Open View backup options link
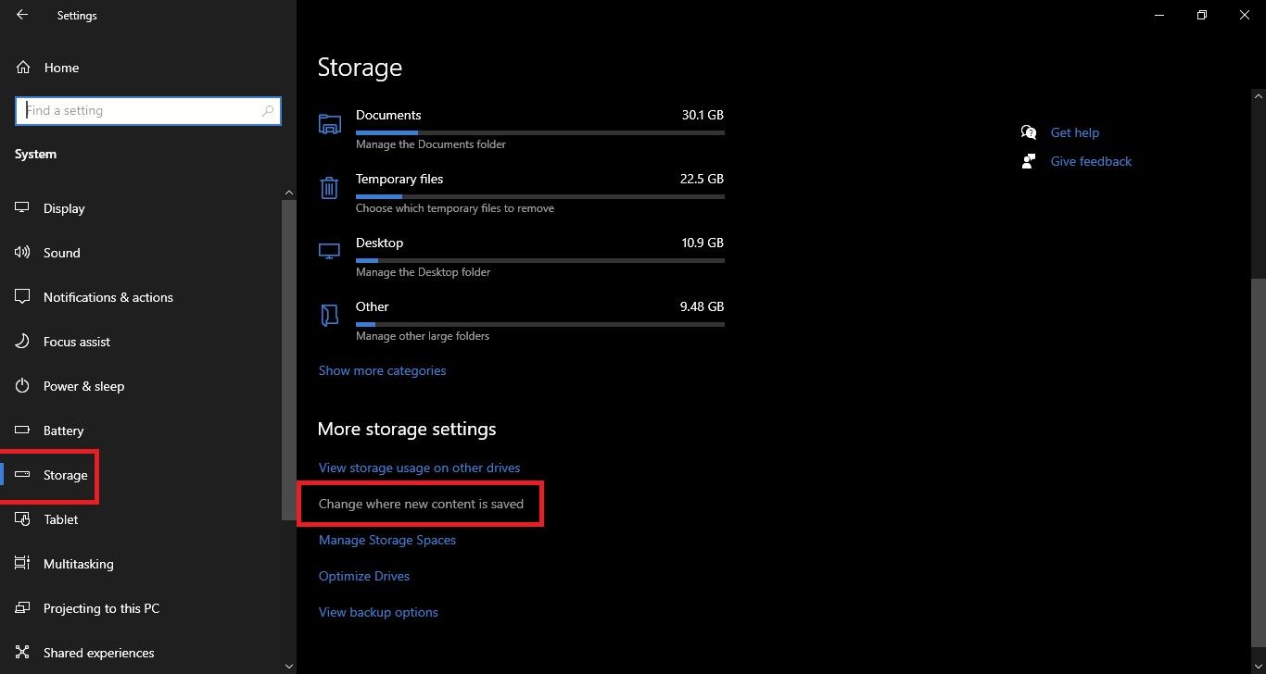 [378, 612]
